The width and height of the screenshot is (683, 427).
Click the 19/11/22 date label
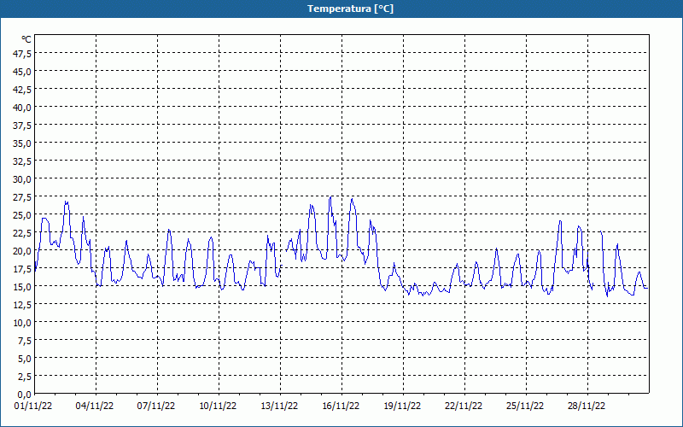402,407
